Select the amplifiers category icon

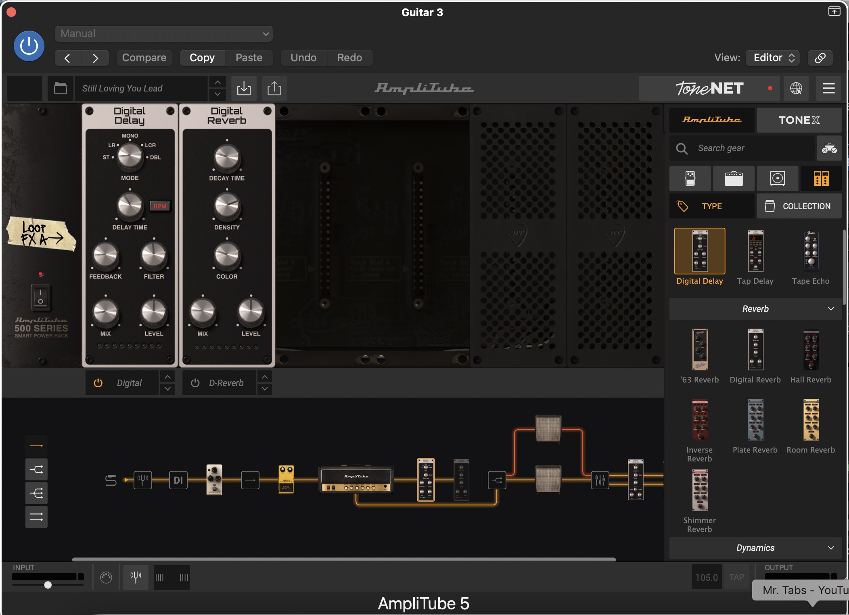(734, 178)
